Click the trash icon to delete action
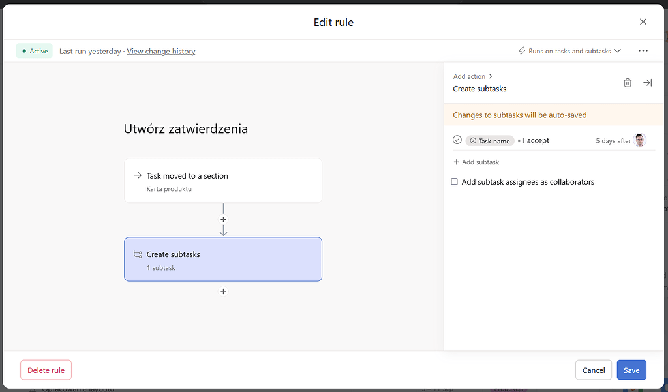The height and width of the screenshot is (392, 668). click(628, 83)
